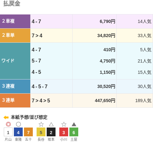Select the red number 3 小川 badge

[x=64, y=132]
